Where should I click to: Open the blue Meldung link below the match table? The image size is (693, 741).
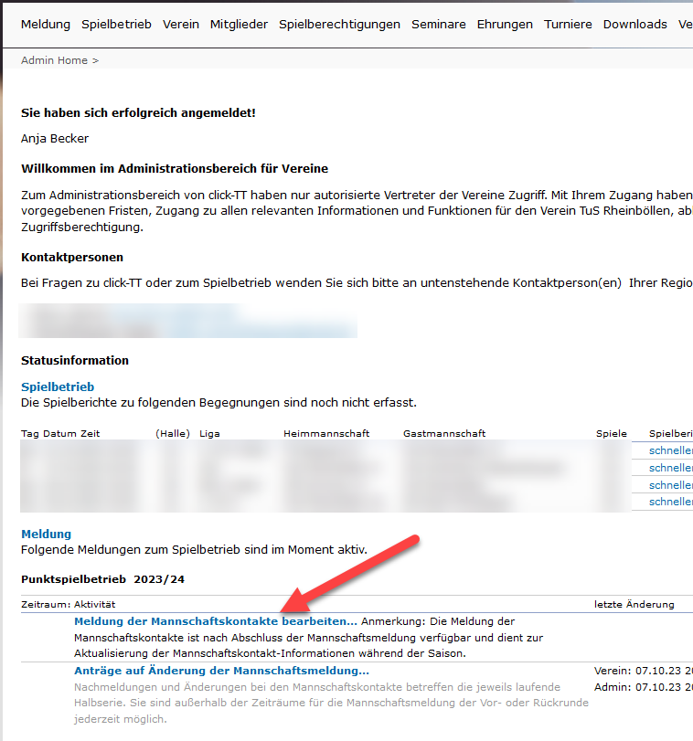[x=46, y=534]
